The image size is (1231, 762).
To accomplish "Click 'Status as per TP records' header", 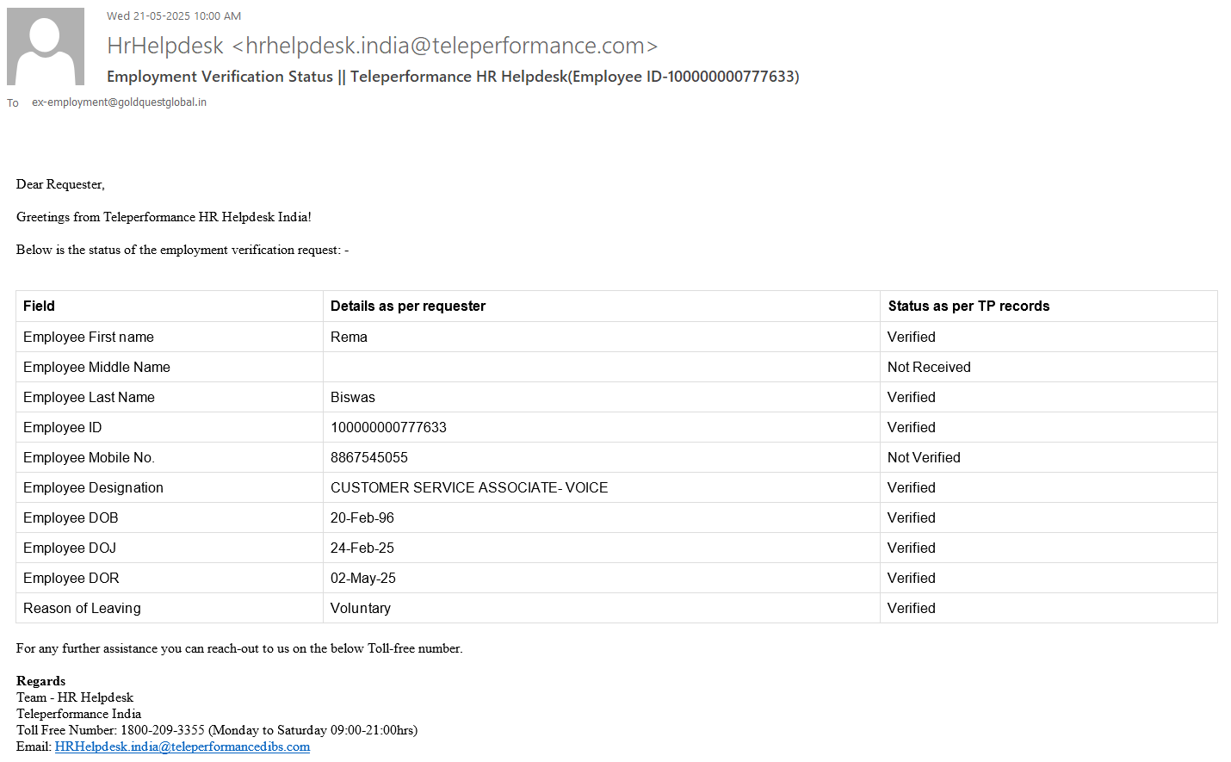I will pyautogui.click(x=968, y=306).
